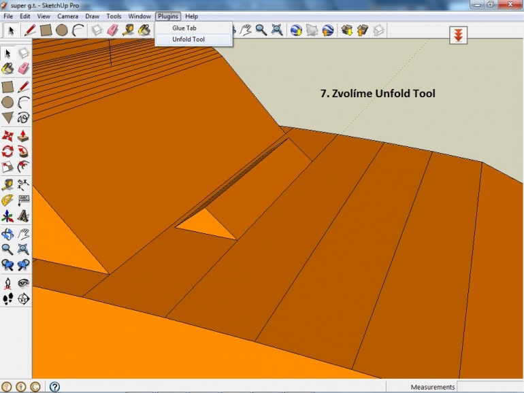Image resolution: width=524 pixels, height=393 pixels.
Task: Pick the Look Around eye tool
Action: tap(23, 284)
